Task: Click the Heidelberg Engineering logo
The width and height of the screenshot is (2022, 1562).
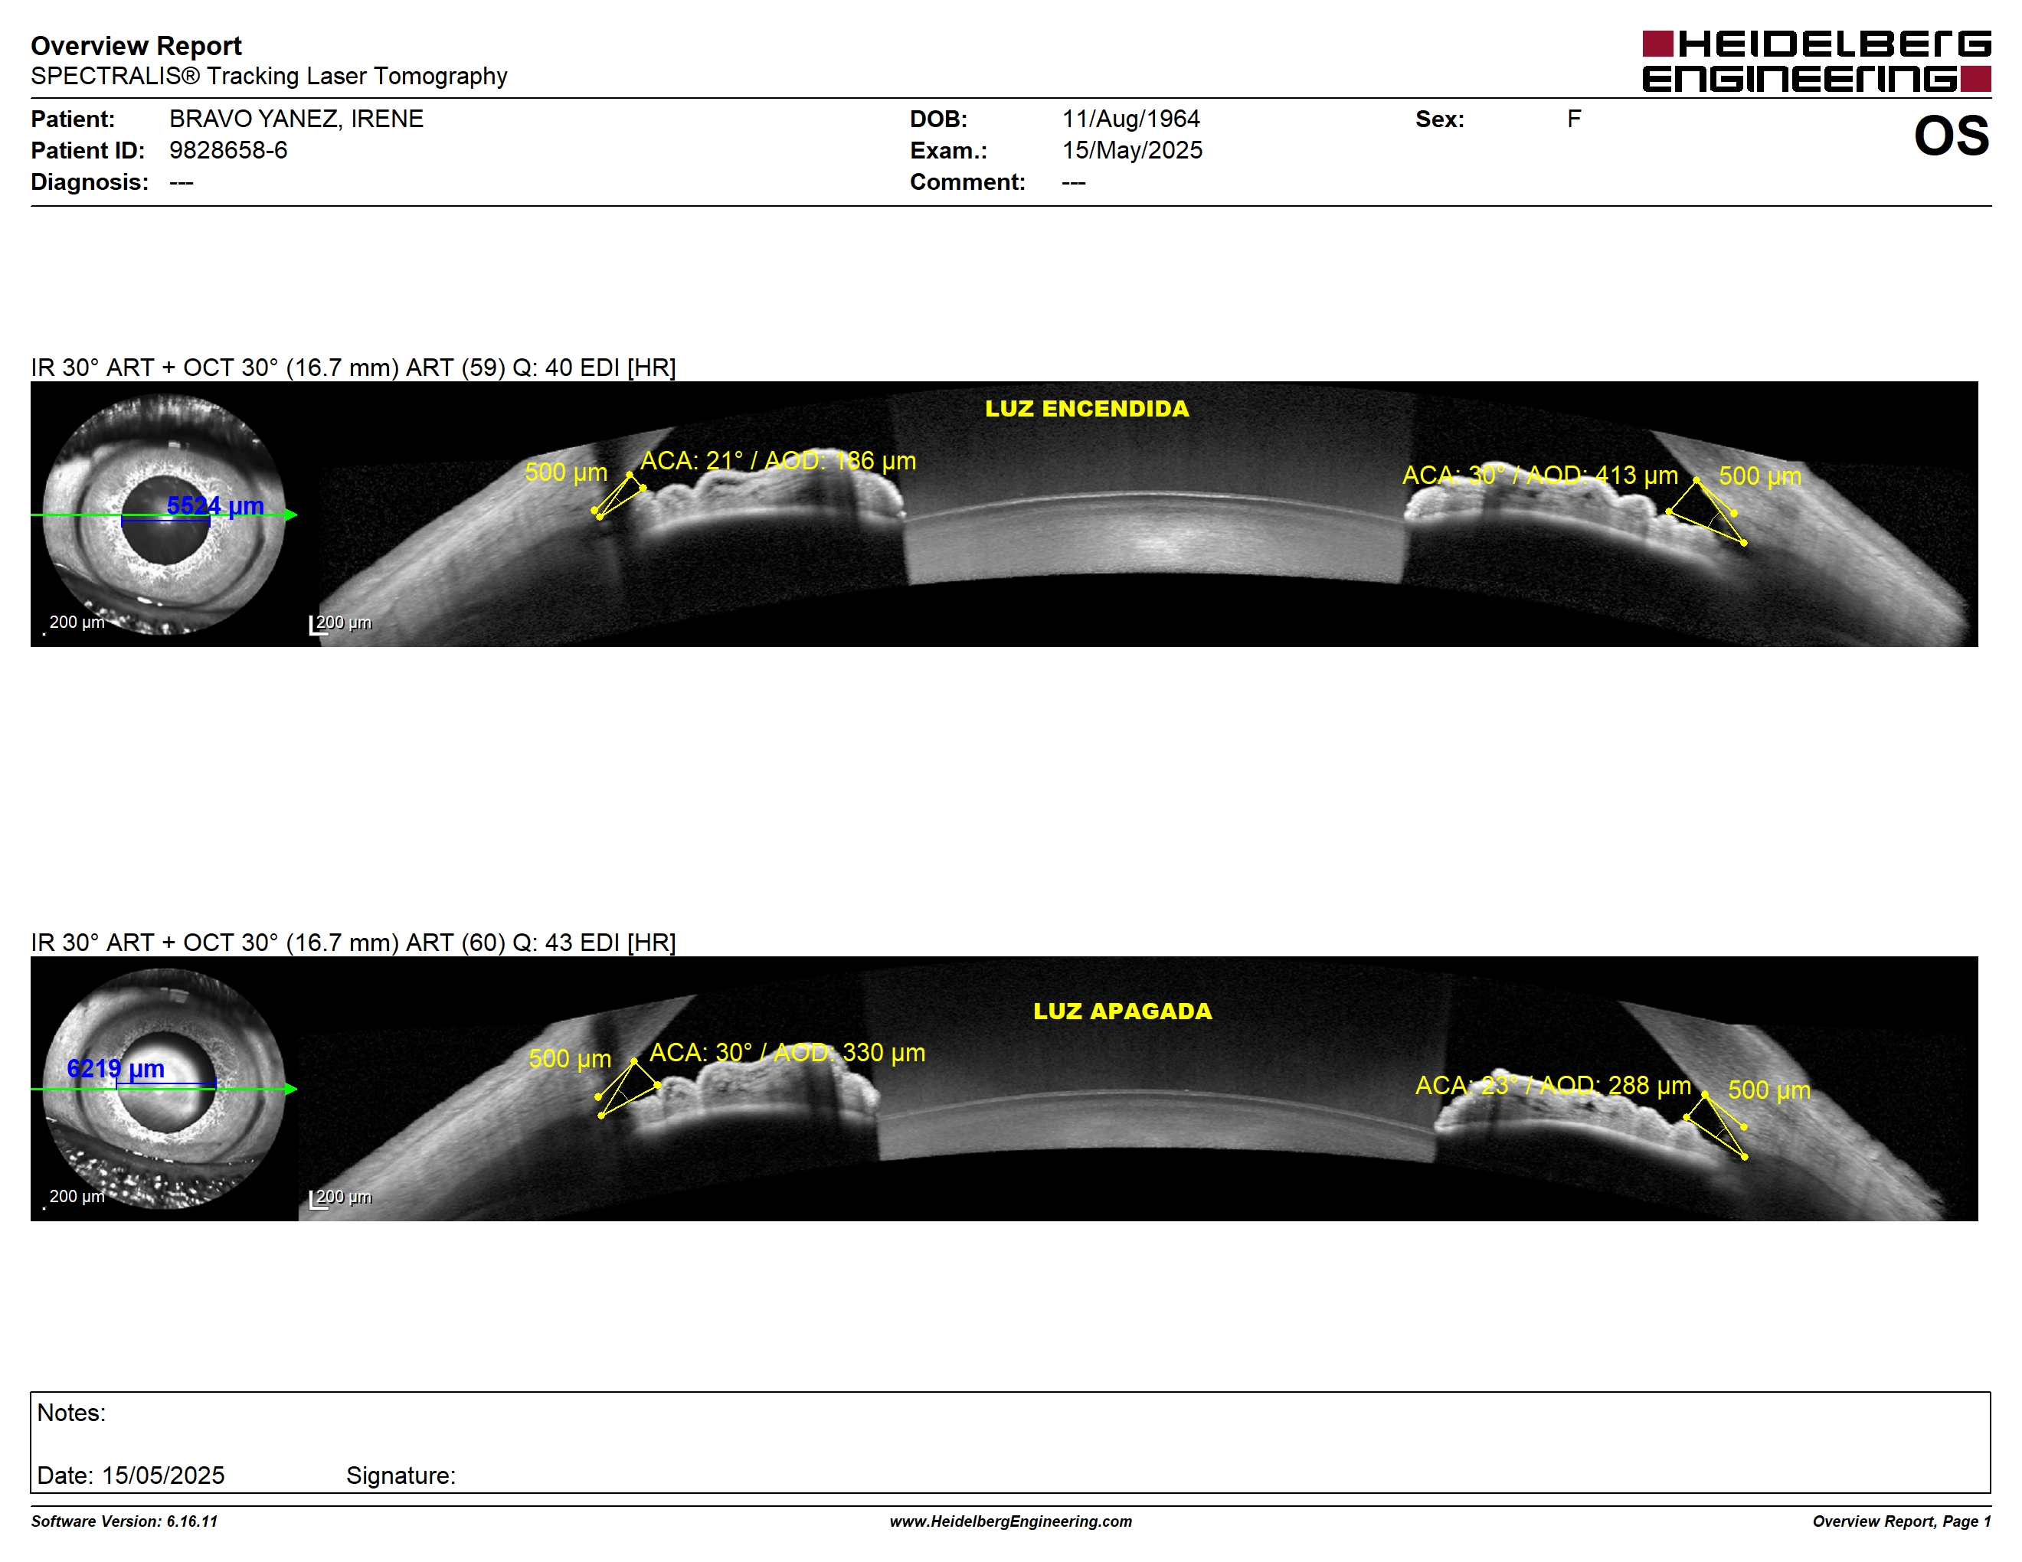Action: [x=1815, y=61]
